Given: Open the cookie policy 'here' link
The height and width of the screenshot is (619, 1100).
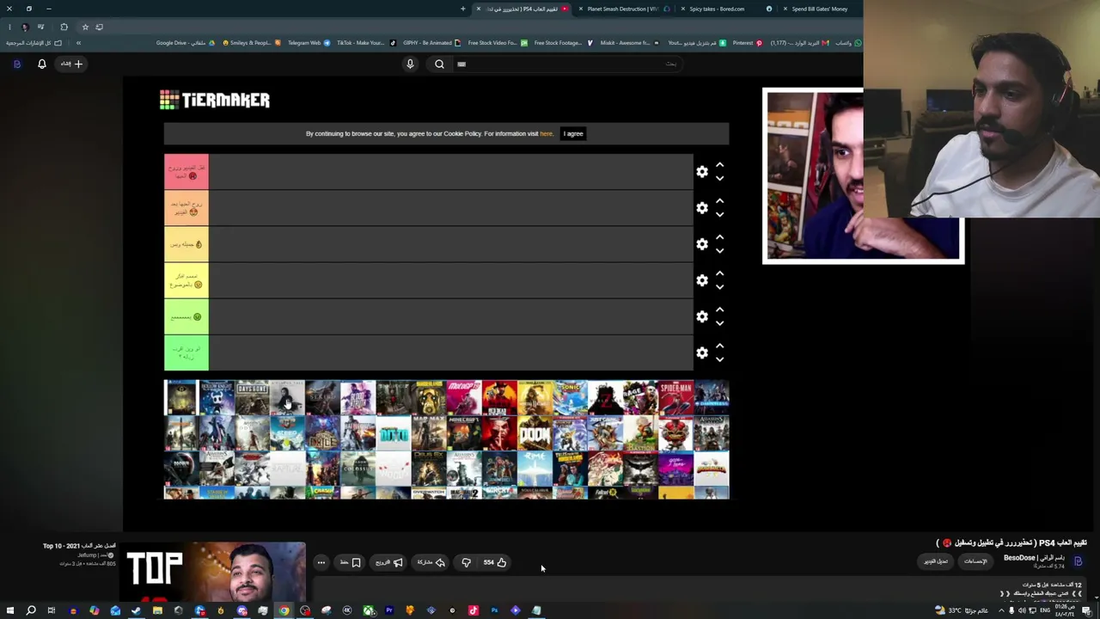Looking at the screenshot, I should click(x=547, y=134).
